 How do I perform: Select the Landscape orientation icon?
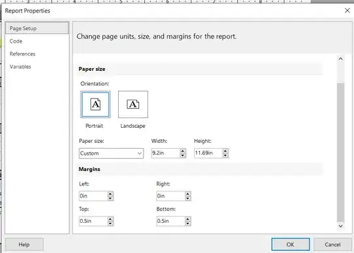133,104
